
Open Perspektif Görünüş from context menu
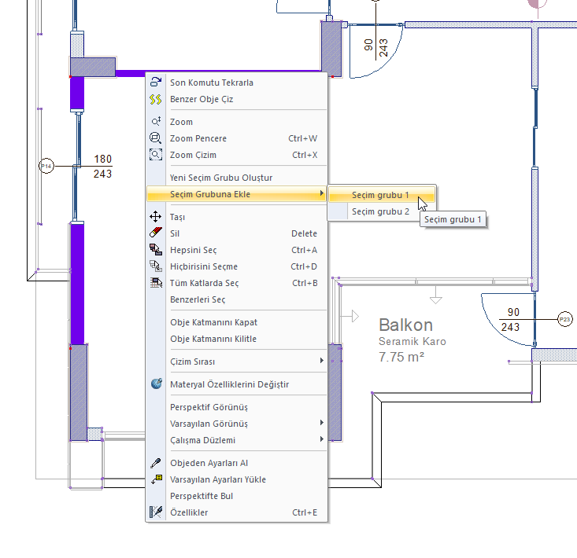coord(209,407)
